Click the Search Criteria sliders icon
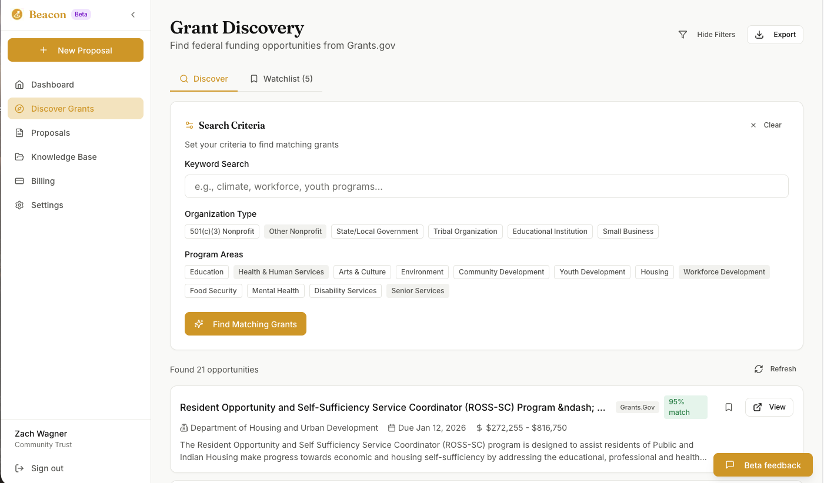824x483 pixels. coord(189,125)
